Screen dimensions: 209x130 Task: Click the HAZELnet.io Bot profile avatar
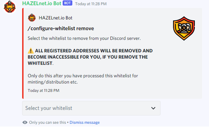(10, 7)
